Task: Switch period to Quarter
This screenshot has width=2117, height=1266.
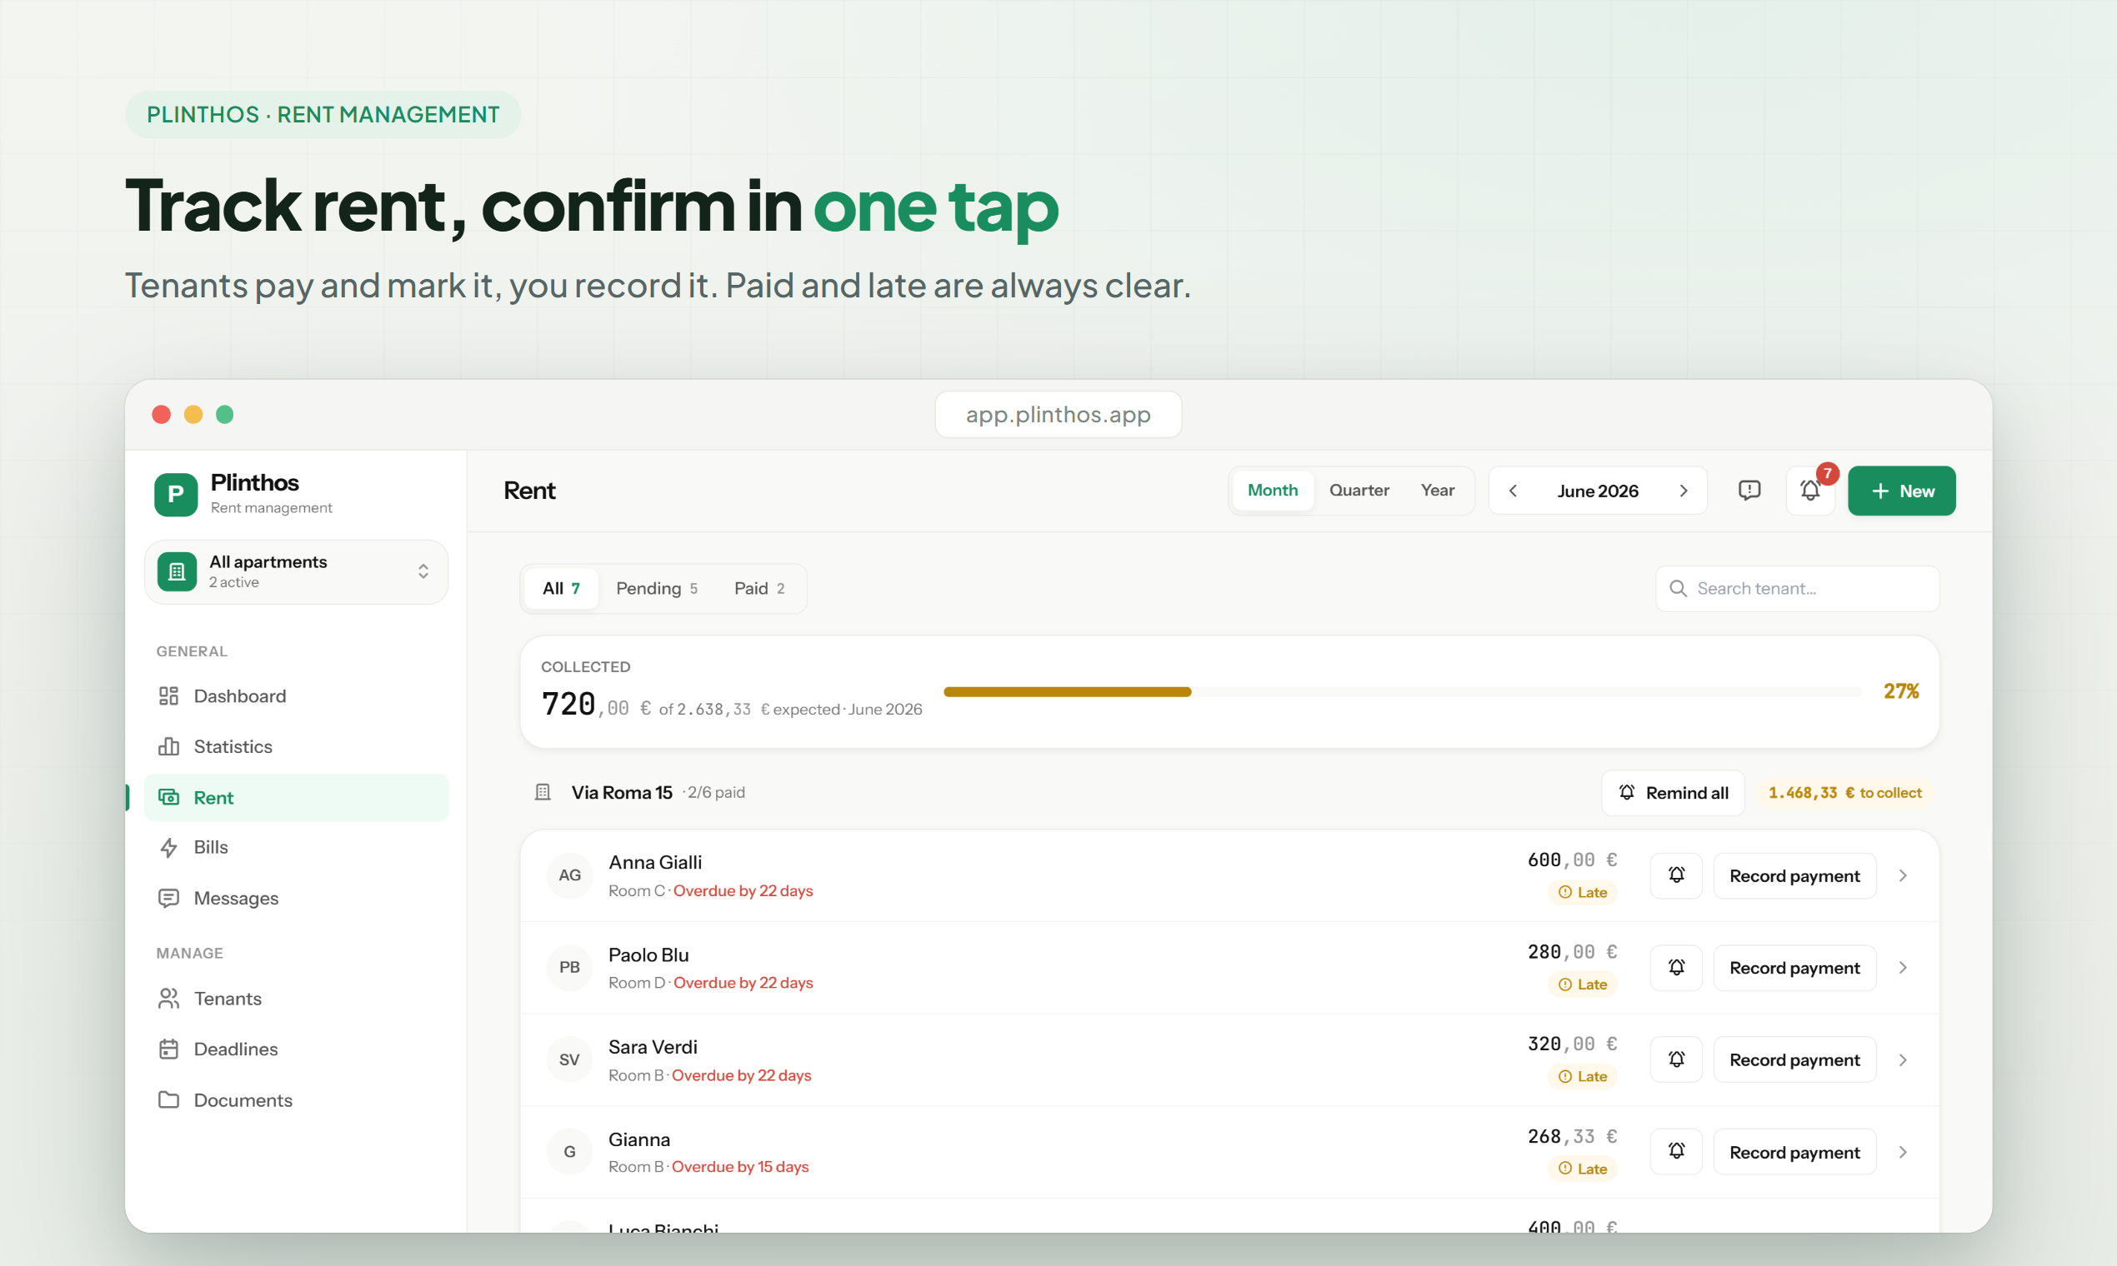Action: click(x=1359, y=491)
